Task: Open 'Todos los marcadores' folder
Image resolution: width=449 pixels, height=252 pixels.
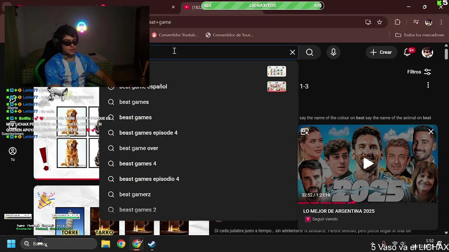Action: (x=420, y=35)
